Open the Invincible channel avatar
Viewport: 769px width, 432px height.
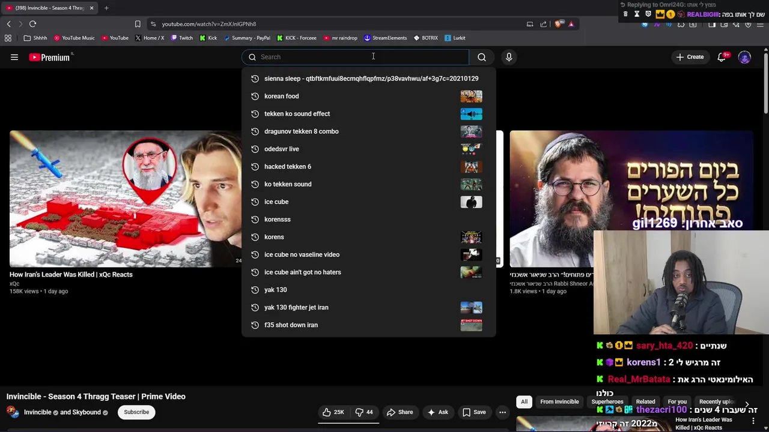tap(11, 412)
